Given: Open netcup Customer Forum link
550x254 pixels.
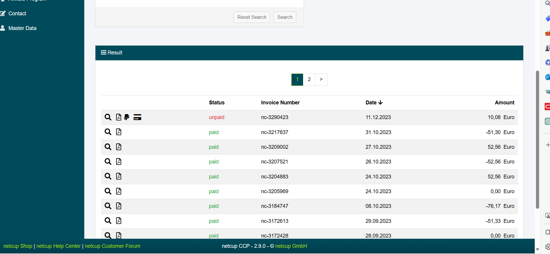Looking at the screenshot, I should pyautogui.click(x=112, y=246).
